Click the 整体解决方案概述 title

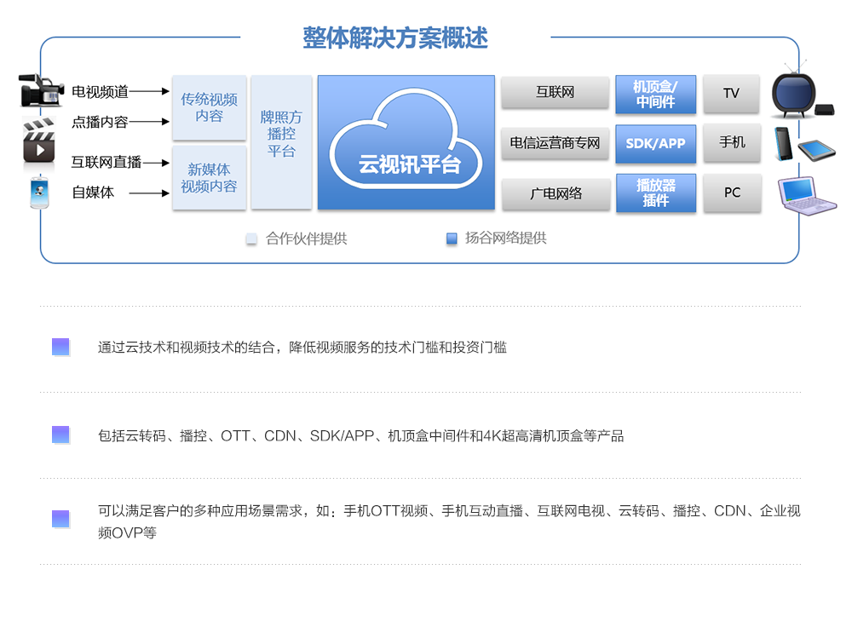coord(395,38)
